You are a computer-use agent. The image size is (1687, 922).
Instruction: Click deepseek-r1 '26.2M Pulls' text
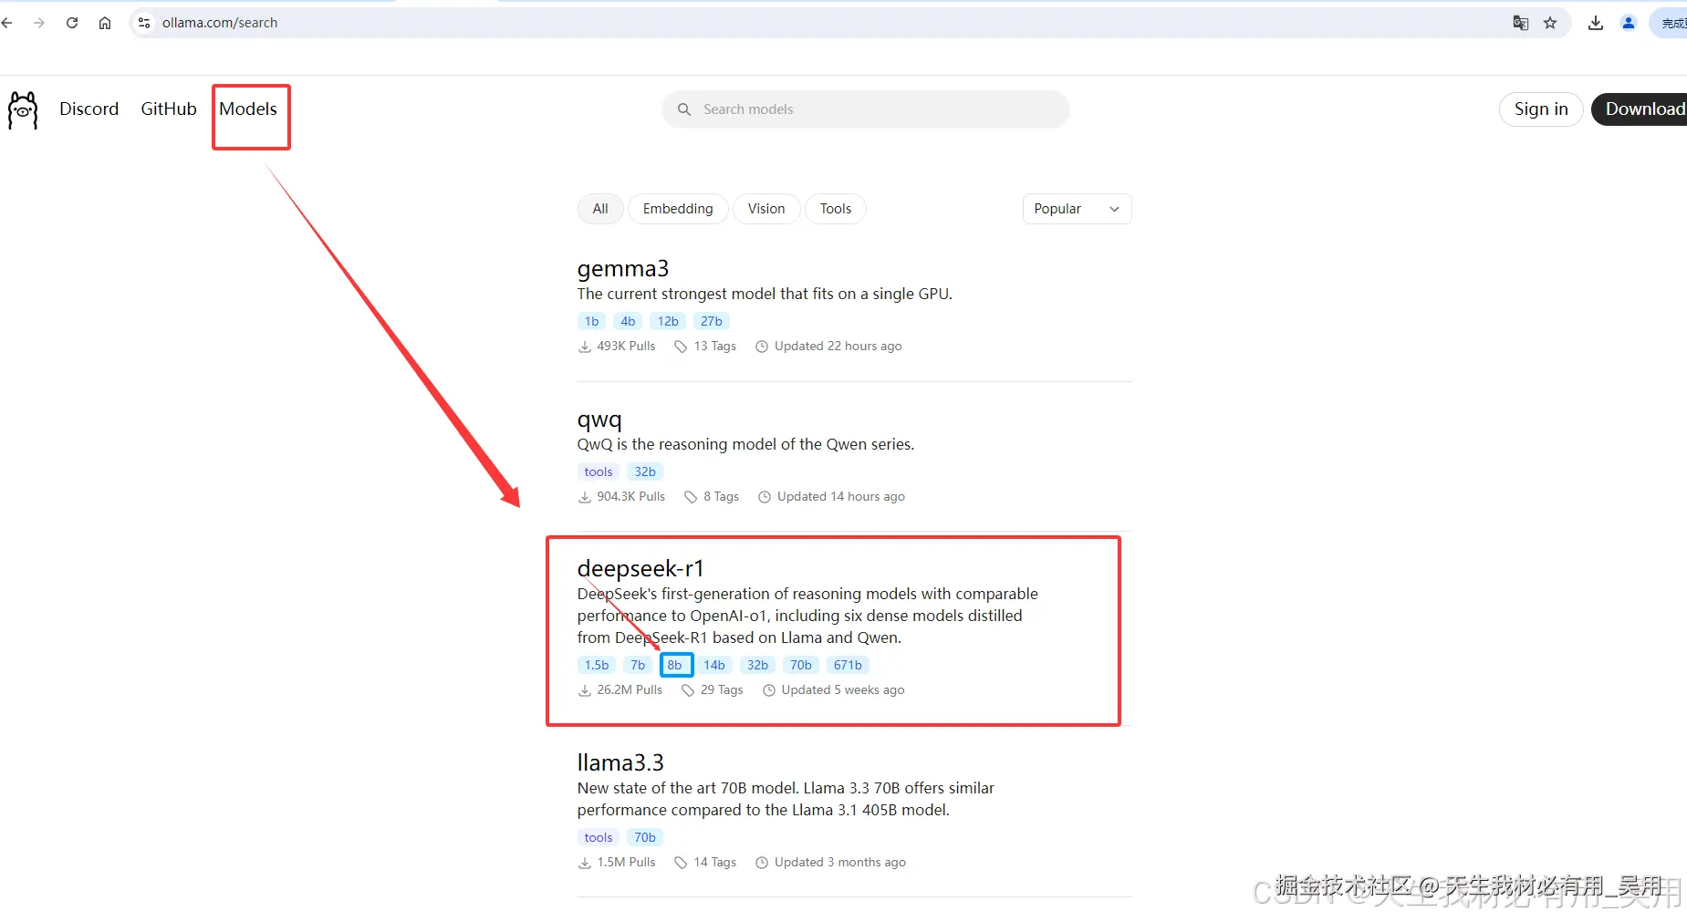(x=630, y=690)
